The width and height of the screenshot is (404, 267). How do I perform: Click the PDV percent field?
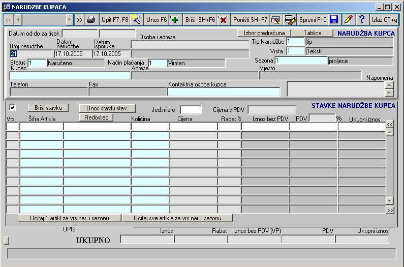click(x=322, y=118)
